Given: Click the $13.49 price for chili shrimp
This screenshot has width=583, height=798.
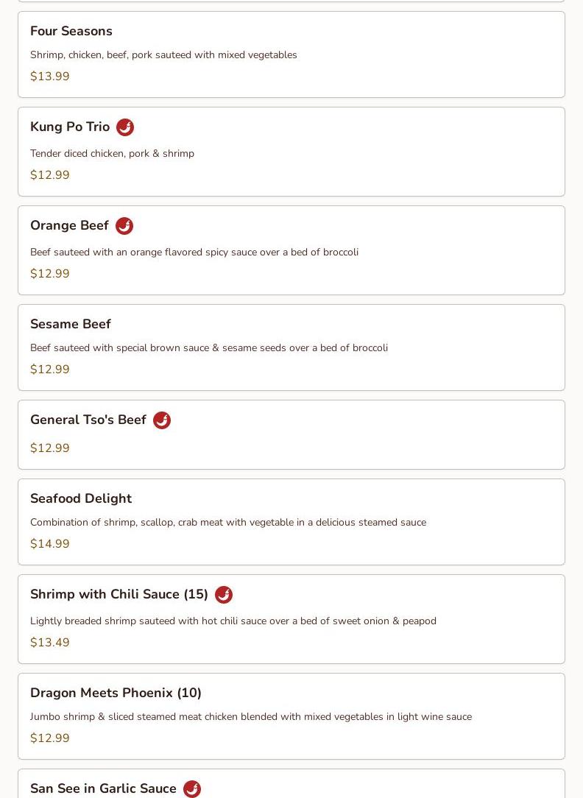Looking at the screenshot, I should click(50, 643).
